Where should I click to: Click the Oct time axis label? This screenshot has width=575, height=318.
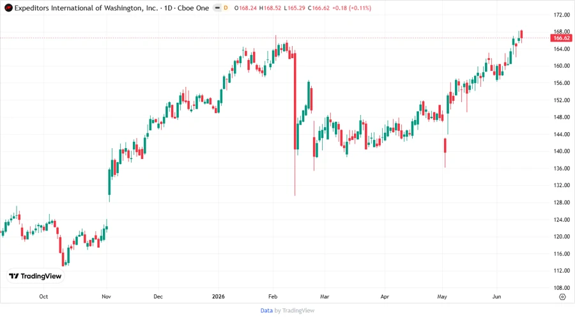(43, 297)
